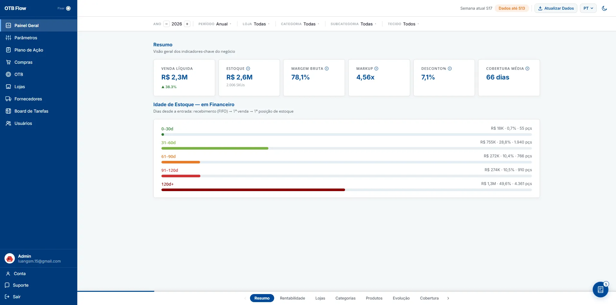
Task: Switch to the Cobertura tab
Action: point(429,298)
